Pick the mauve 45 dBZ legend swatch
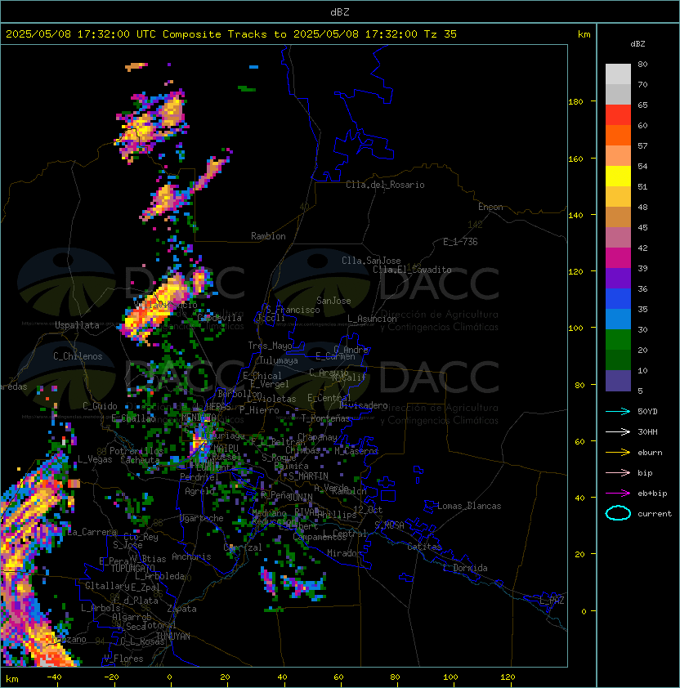The width and height of the screenshot is (680, 688). click(x=618, y=238)
